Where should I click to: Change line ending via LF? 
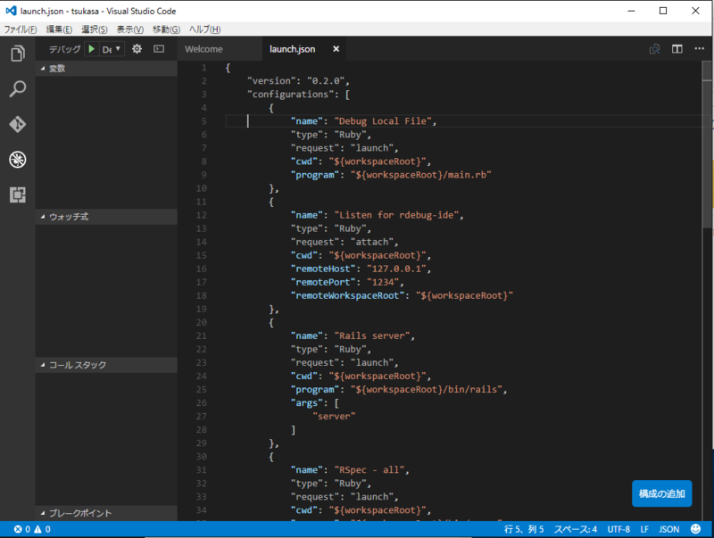[x=644, y=529]
